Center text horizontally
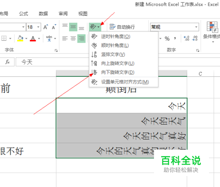 point(73,39)
